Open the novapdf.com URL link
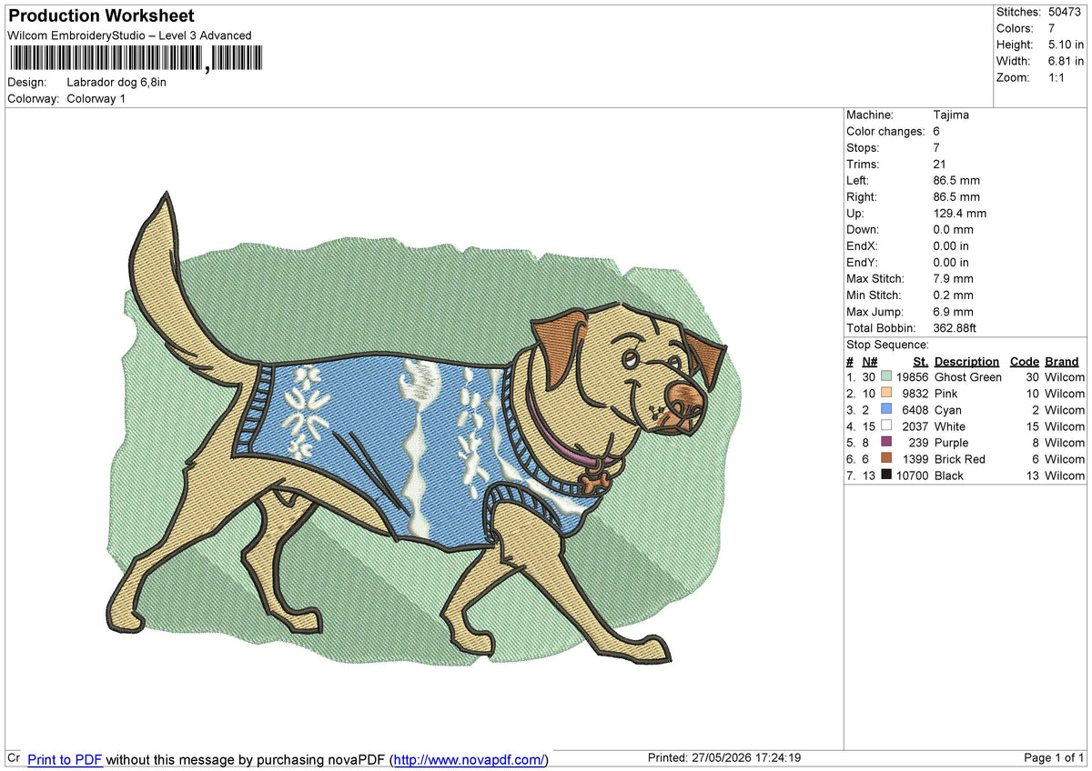 pos(470,759)
